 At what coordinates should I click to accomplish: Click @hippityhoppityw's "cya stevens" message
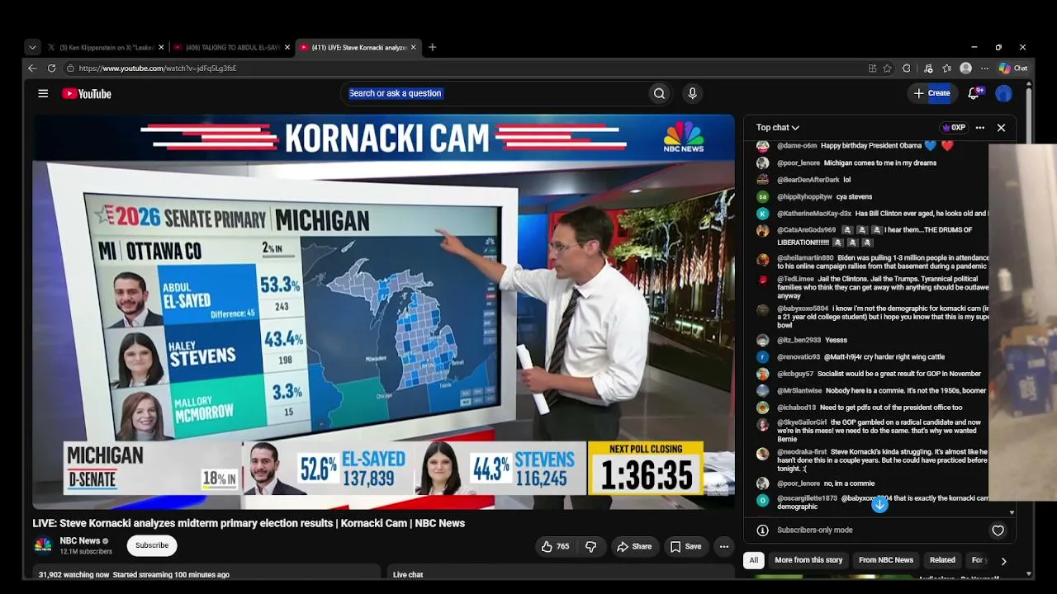(x=854, y=197)
